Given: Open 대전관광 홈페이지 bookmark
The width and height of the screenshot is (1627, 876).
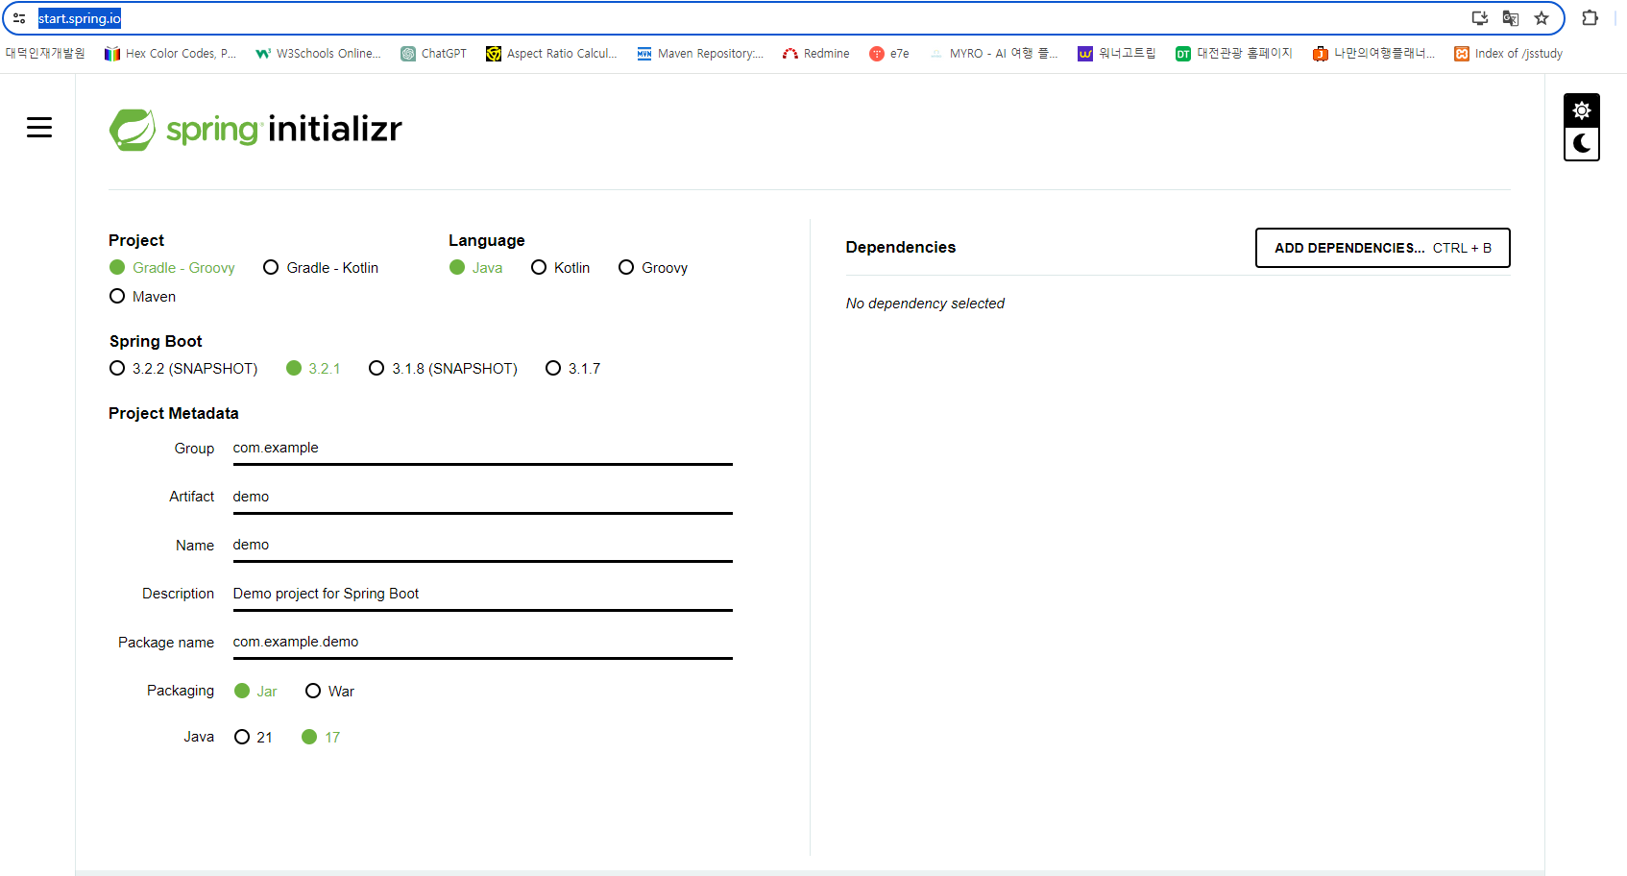Looking at the screenshot, I should pos(1233,54).
